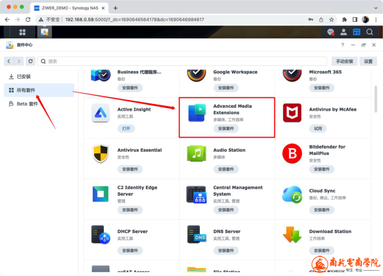Click the Cloud Sync package icon
The width and height of the screenshot is (383, 276).
coord(292,194)
